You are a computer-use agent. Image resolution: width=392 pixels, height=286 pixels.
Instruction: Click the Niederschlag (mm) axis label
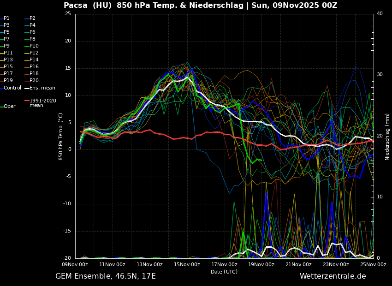click(387, 136)
